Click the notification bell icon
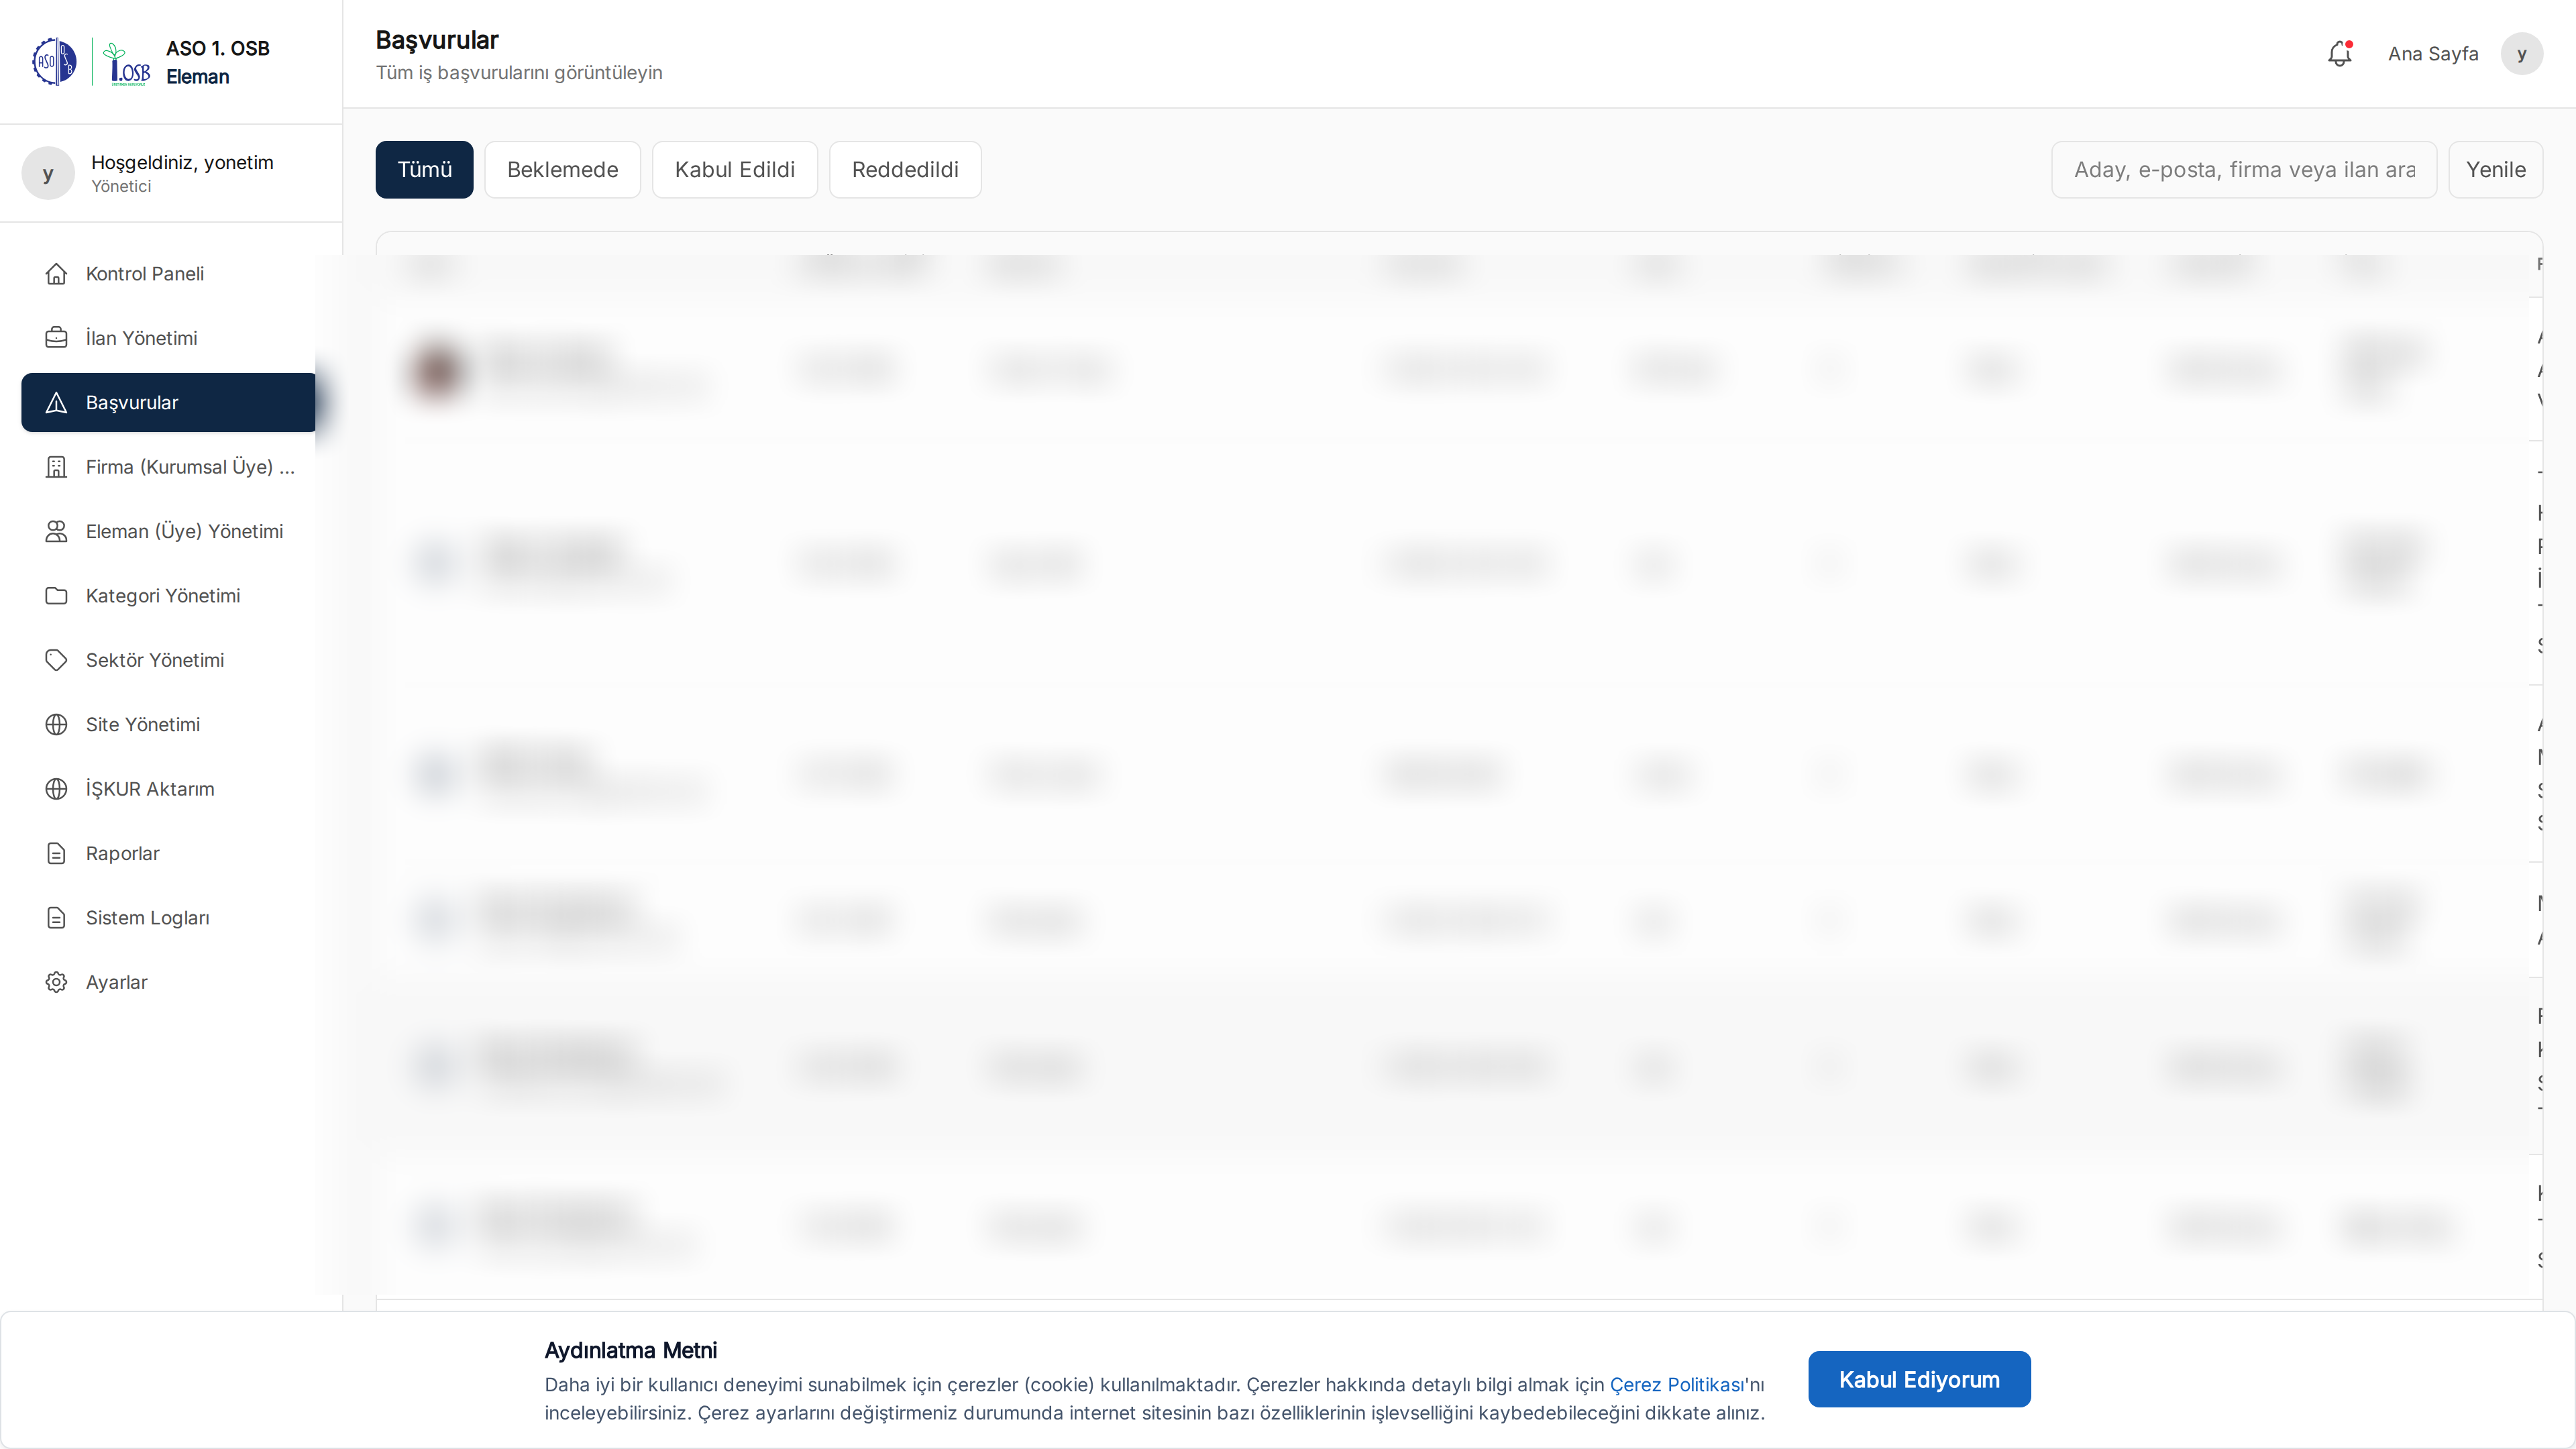 2339,54
